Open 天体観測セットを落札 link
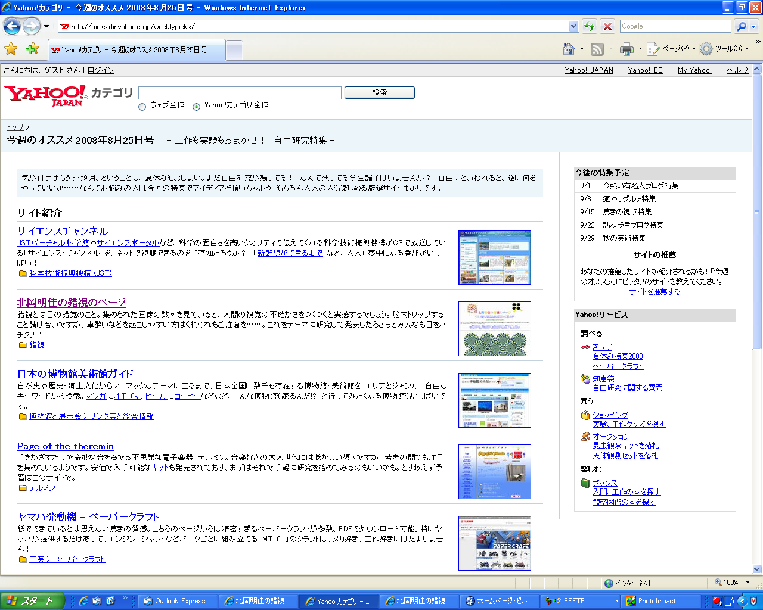763x610 pixels. tap(625, 456)
